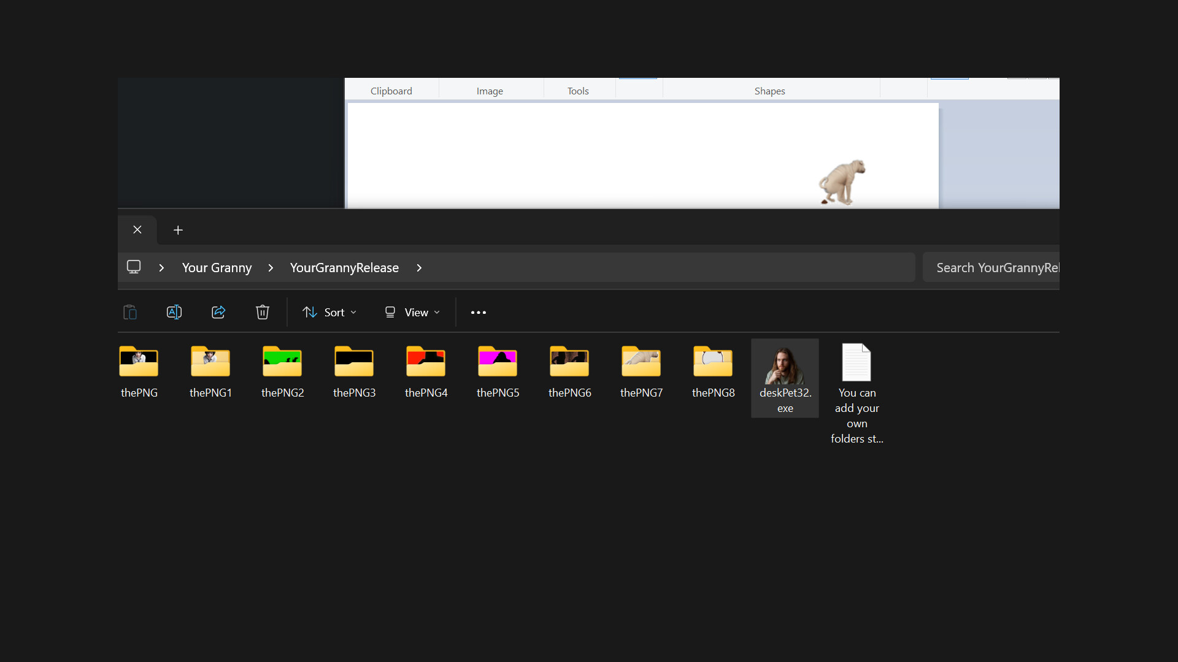Navigate to Your Granny in the breadcrumb
Viewport: 1178px width, 662px height.
[216, 267]
